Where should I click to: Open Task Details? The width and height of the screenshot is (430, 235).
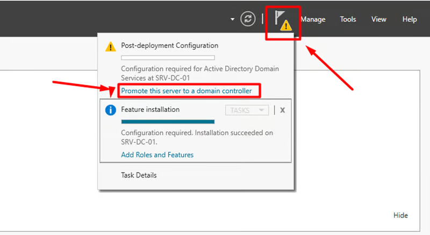(x=139, y=175)
